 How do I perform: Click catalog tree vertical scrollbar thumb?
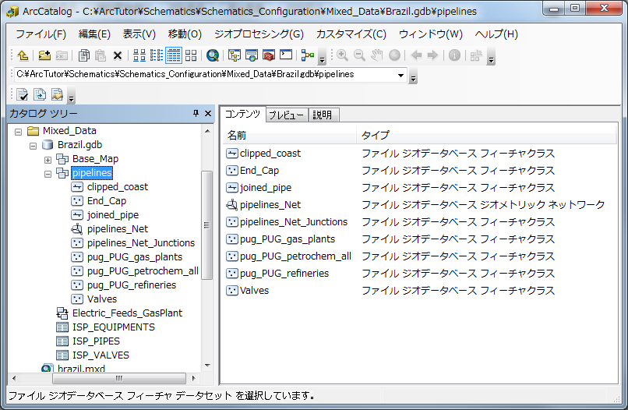[206, 224]
